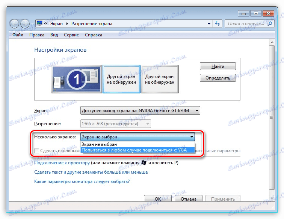
Task: Click the Настройки экранов heading
Action: [x=60, y=50]
